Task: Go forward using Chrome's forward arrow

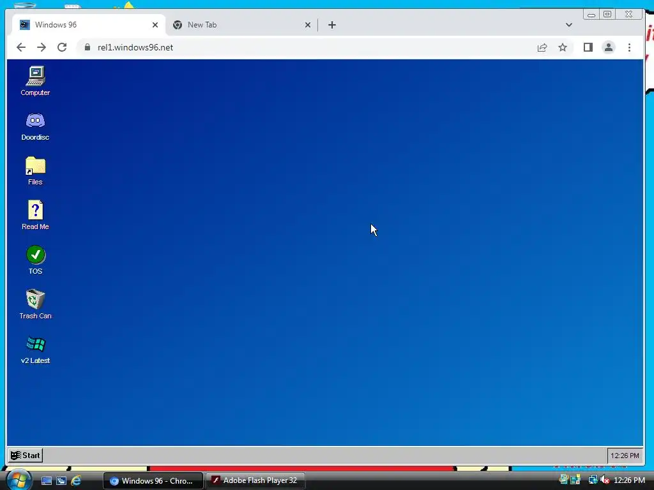Action: click(x=42, y=47)
